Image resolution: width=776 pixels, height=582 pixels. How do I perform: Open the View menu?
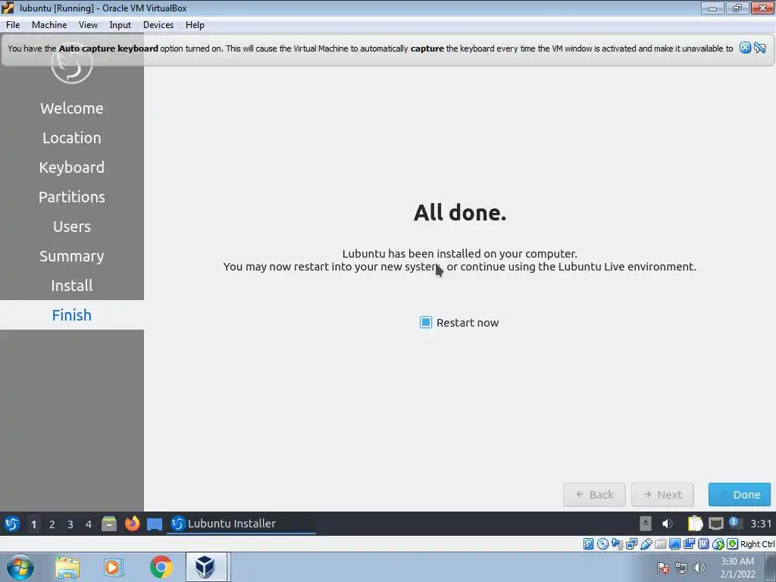click(x=88, y=25)
